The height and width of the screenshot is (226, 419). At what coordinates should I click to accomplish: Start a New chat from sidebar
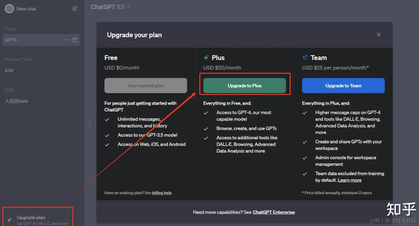[26, 9]
